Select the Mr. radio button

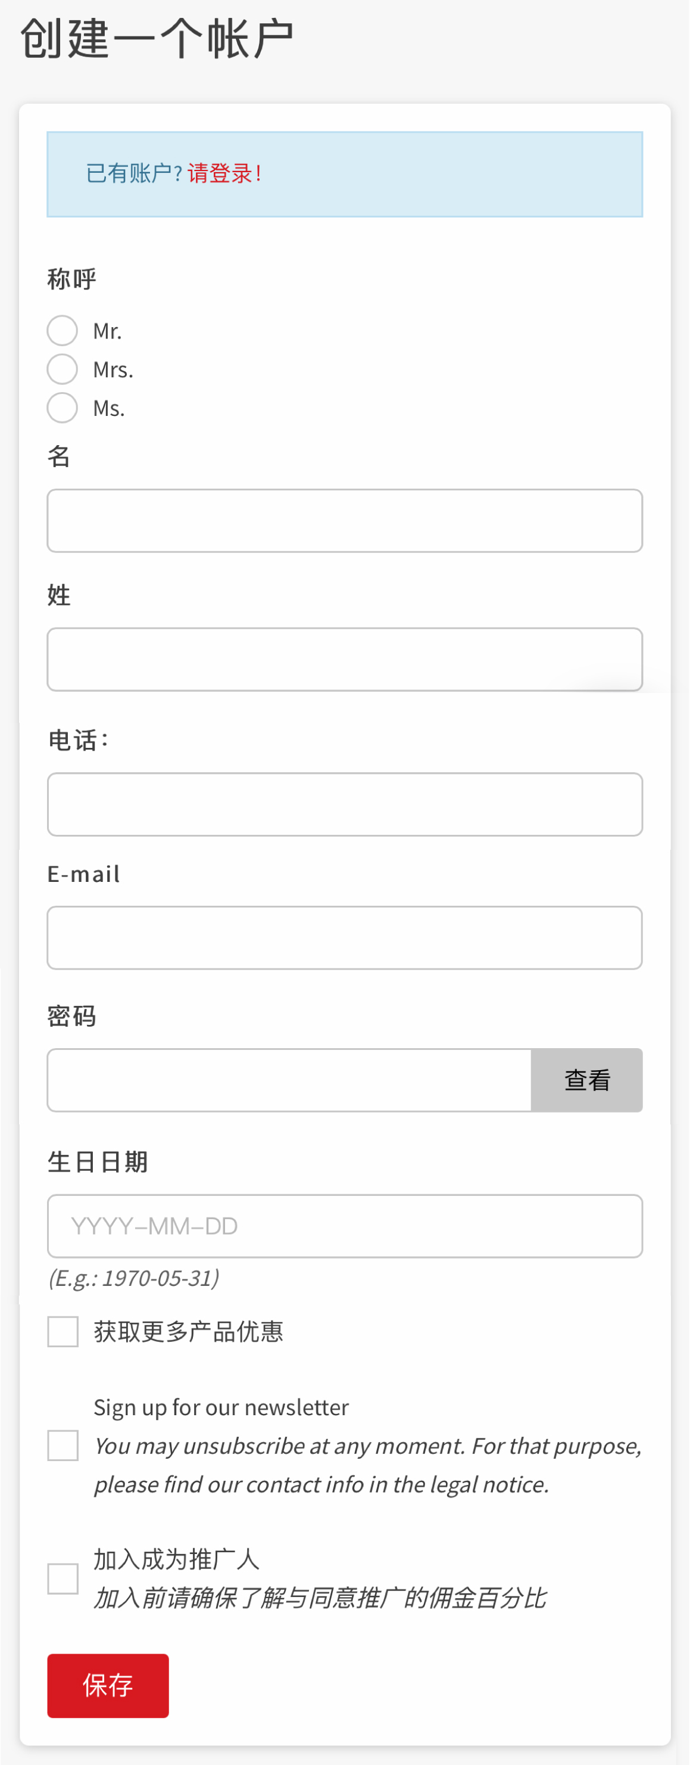click(63, 331)
